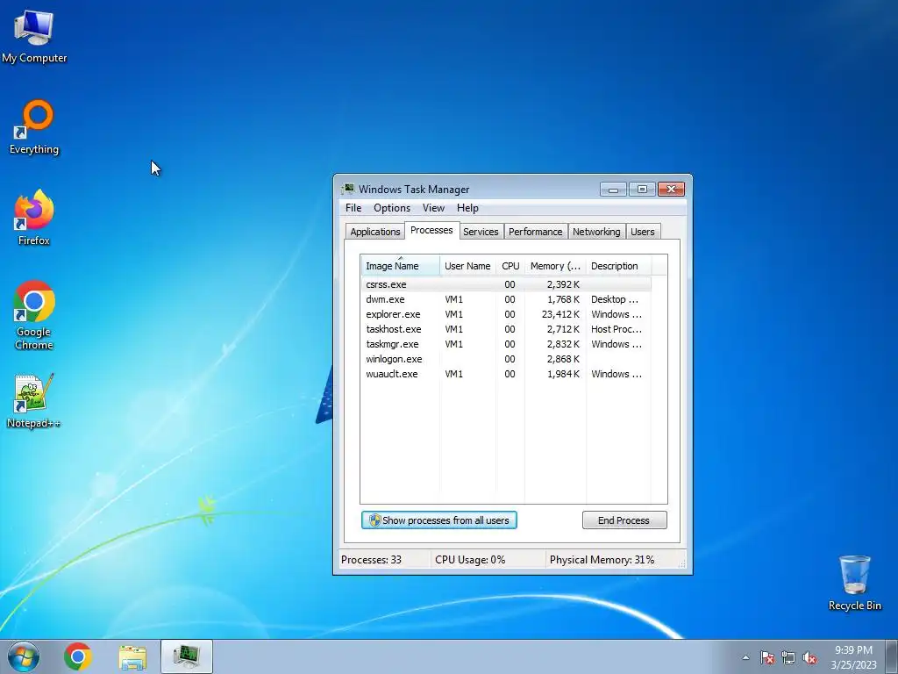Sort processes by Memory column
The height and width of the screenshot is (674, 898).
tap(555, 266)
